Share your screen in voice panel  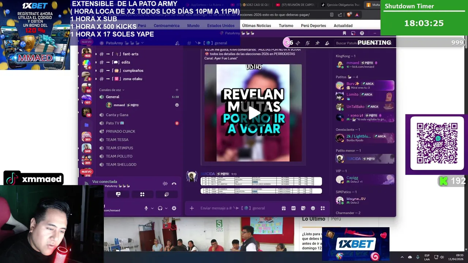pyautogui.click(x=118, y=194)
